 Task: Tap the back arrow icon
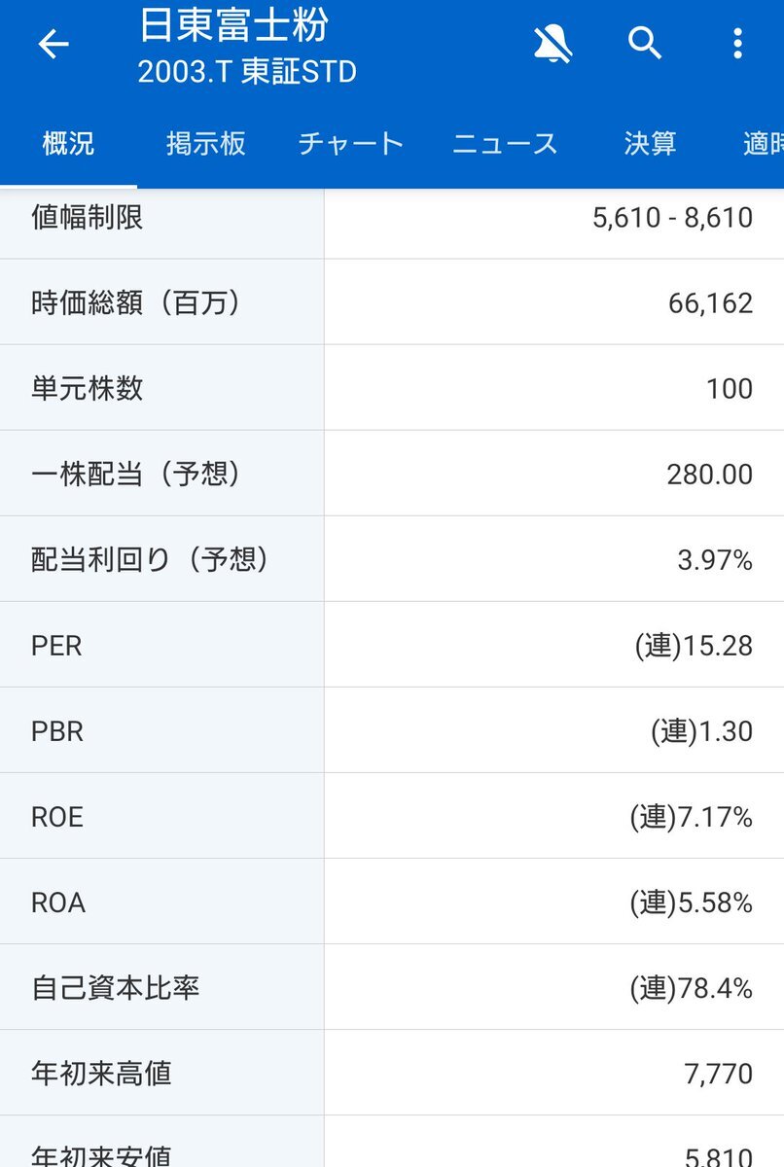(53, 45)
